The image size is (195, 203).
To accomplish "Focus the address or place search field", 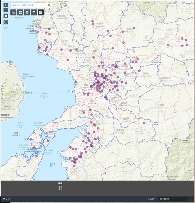I will coord(28,5).
